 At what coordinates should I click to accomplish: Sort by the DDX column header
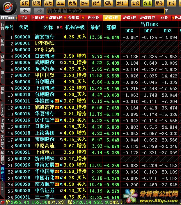click(x=129, y=31)
